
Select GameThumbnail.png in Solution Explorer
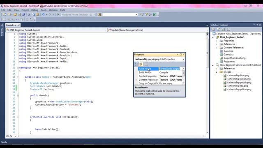tap(235, 58)
